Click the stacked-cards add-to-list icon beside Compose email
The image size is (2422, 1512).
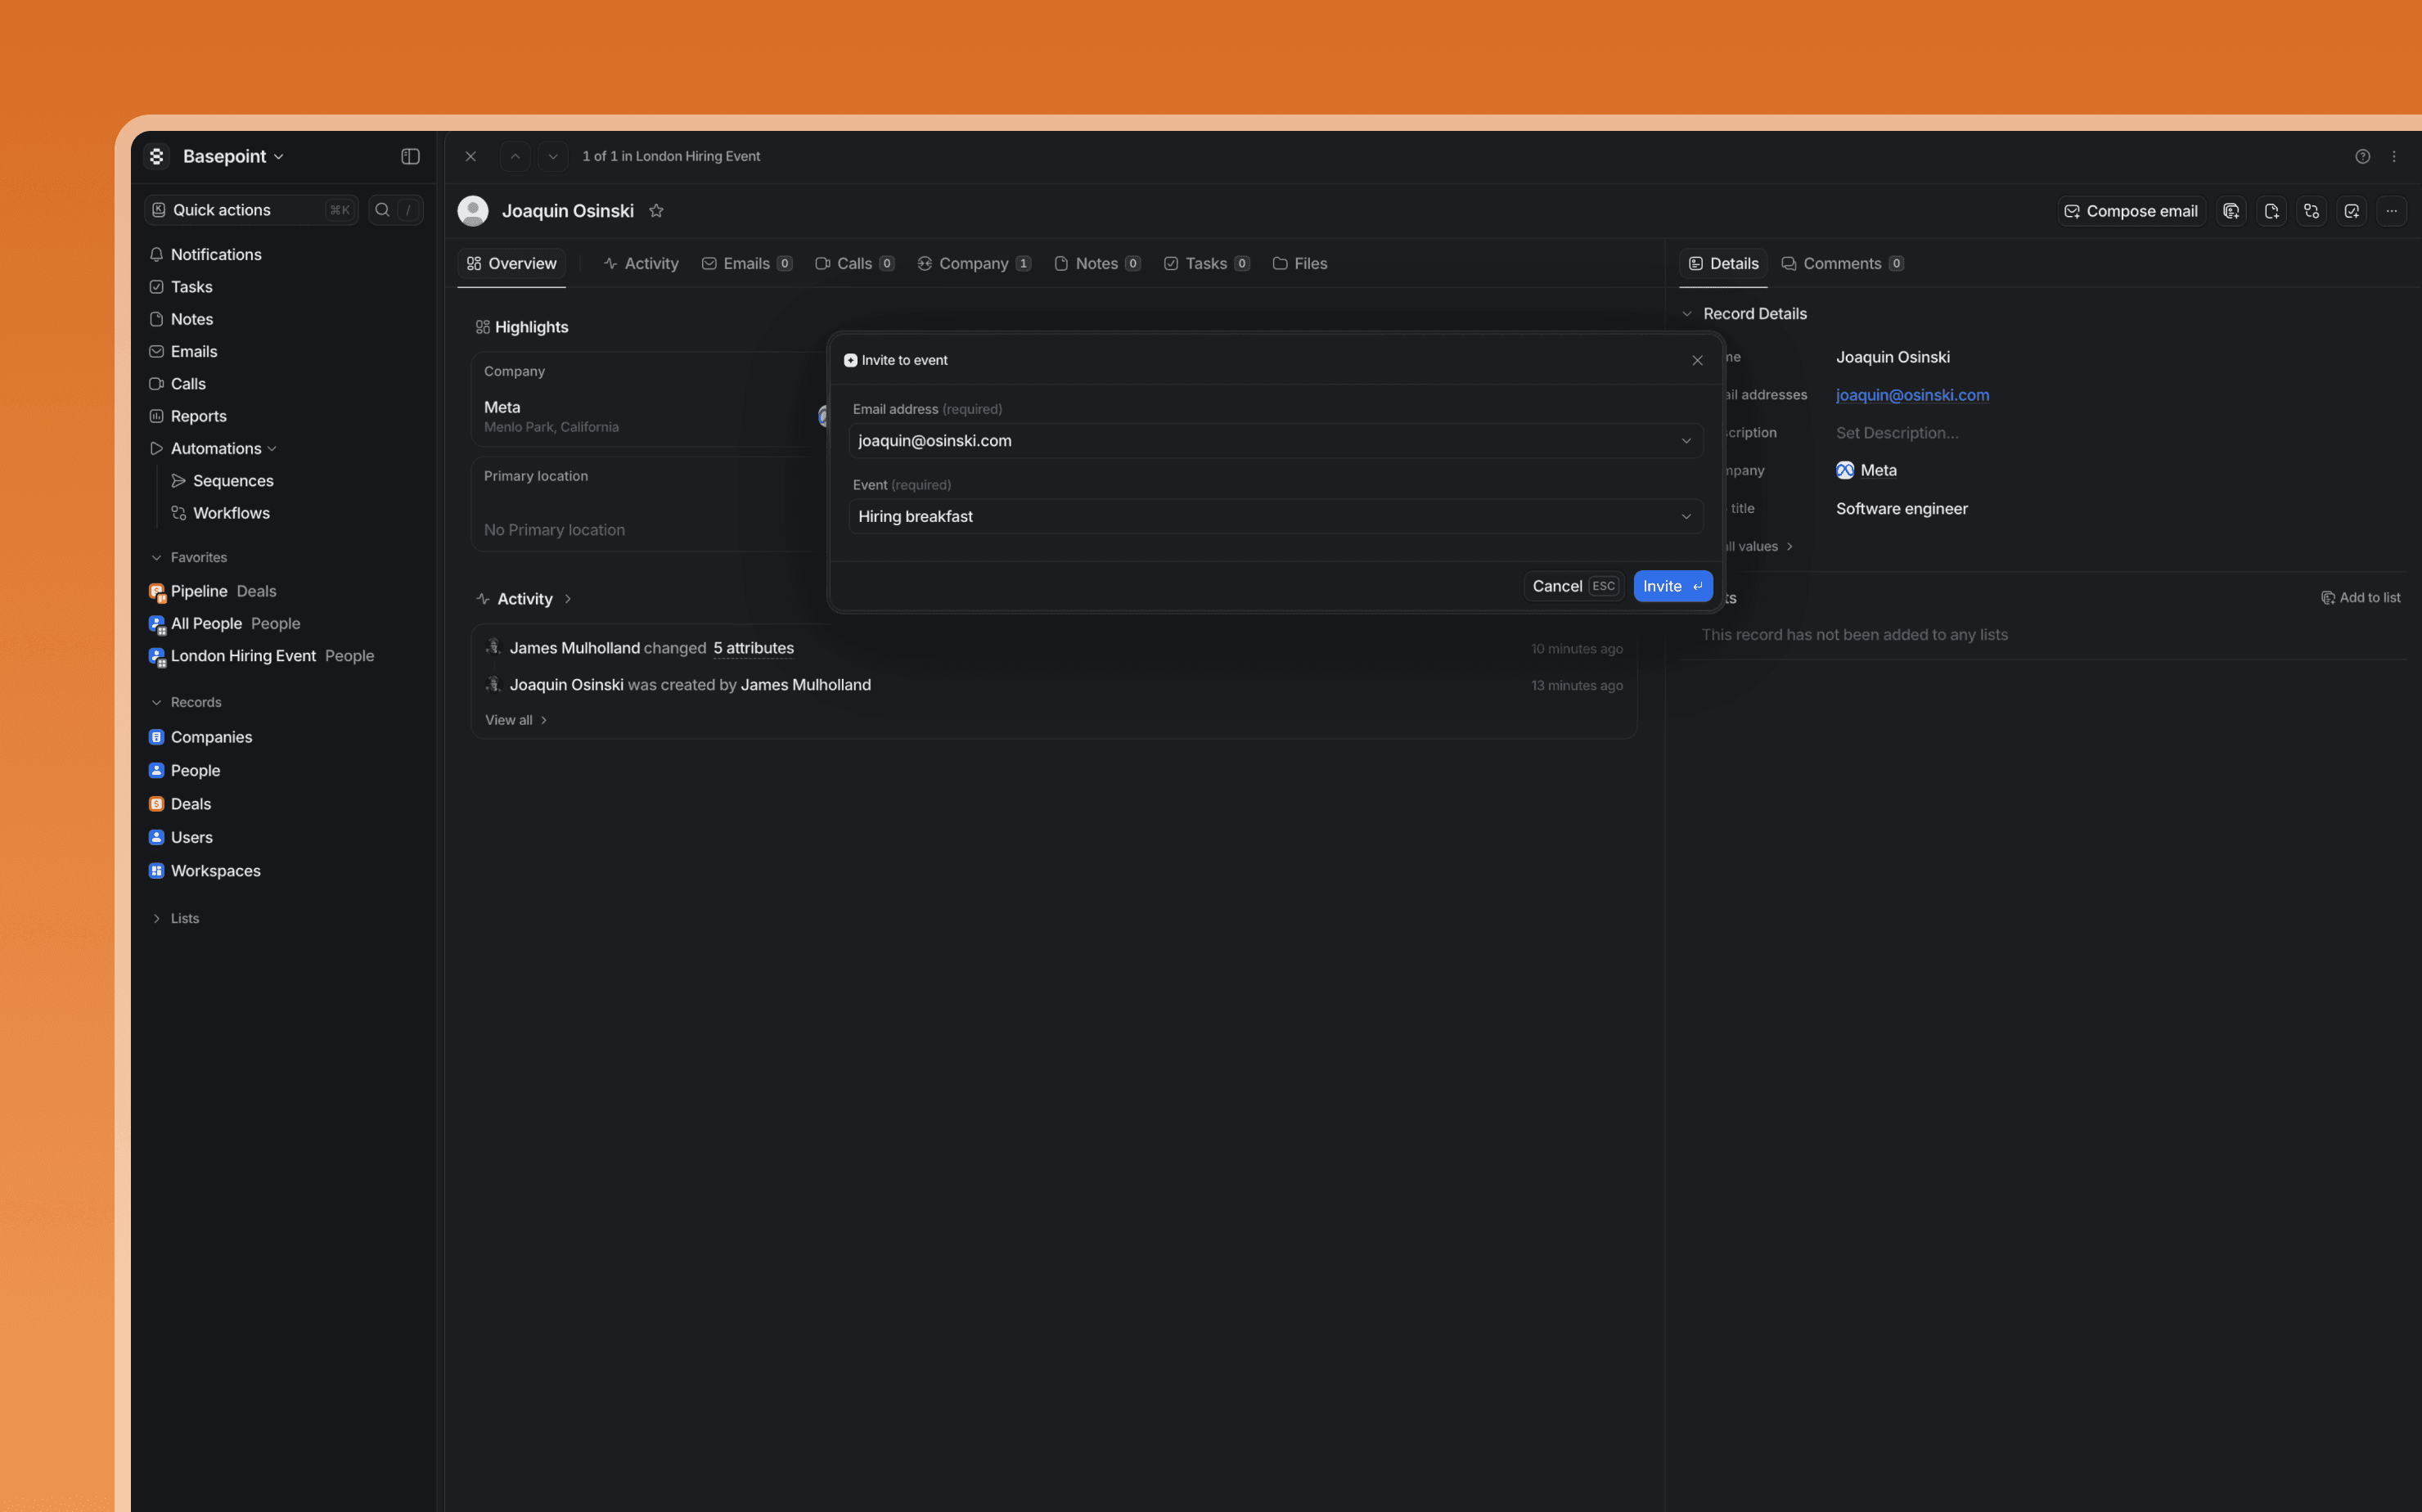(2231, 211)
